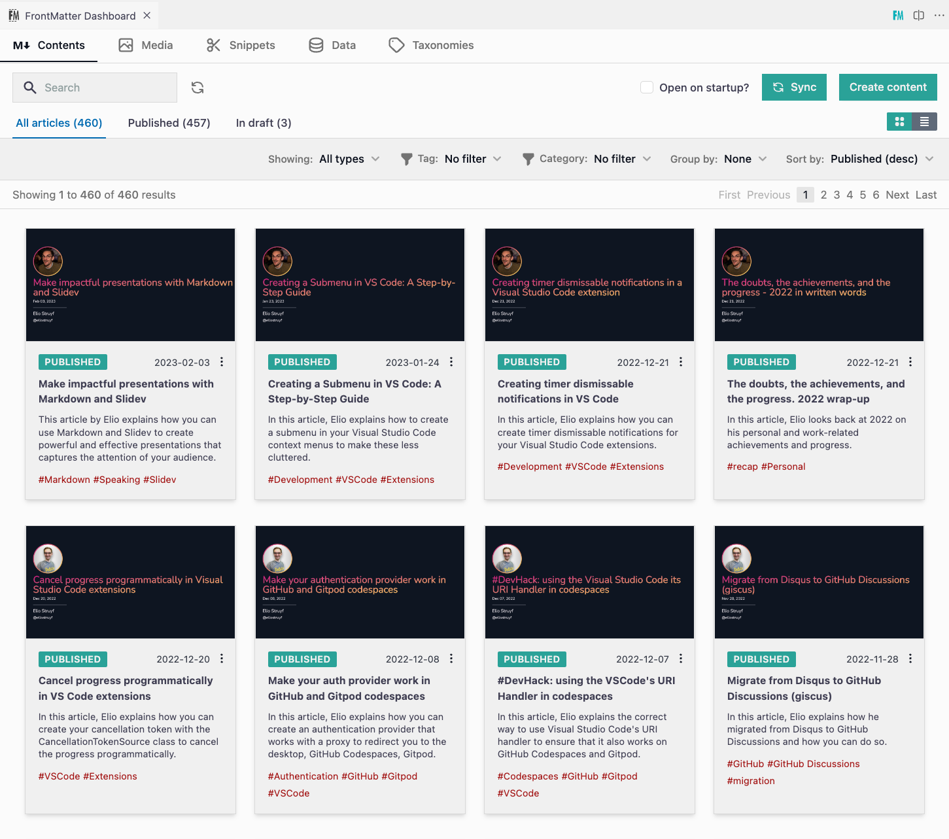The image size is (949, 839).
Task: Jump to the Last page
Action: point(926,195)
